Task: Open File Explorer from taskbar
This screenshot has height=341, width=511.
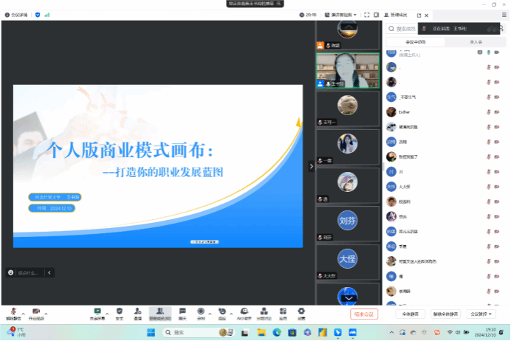Action: [261, 332]
